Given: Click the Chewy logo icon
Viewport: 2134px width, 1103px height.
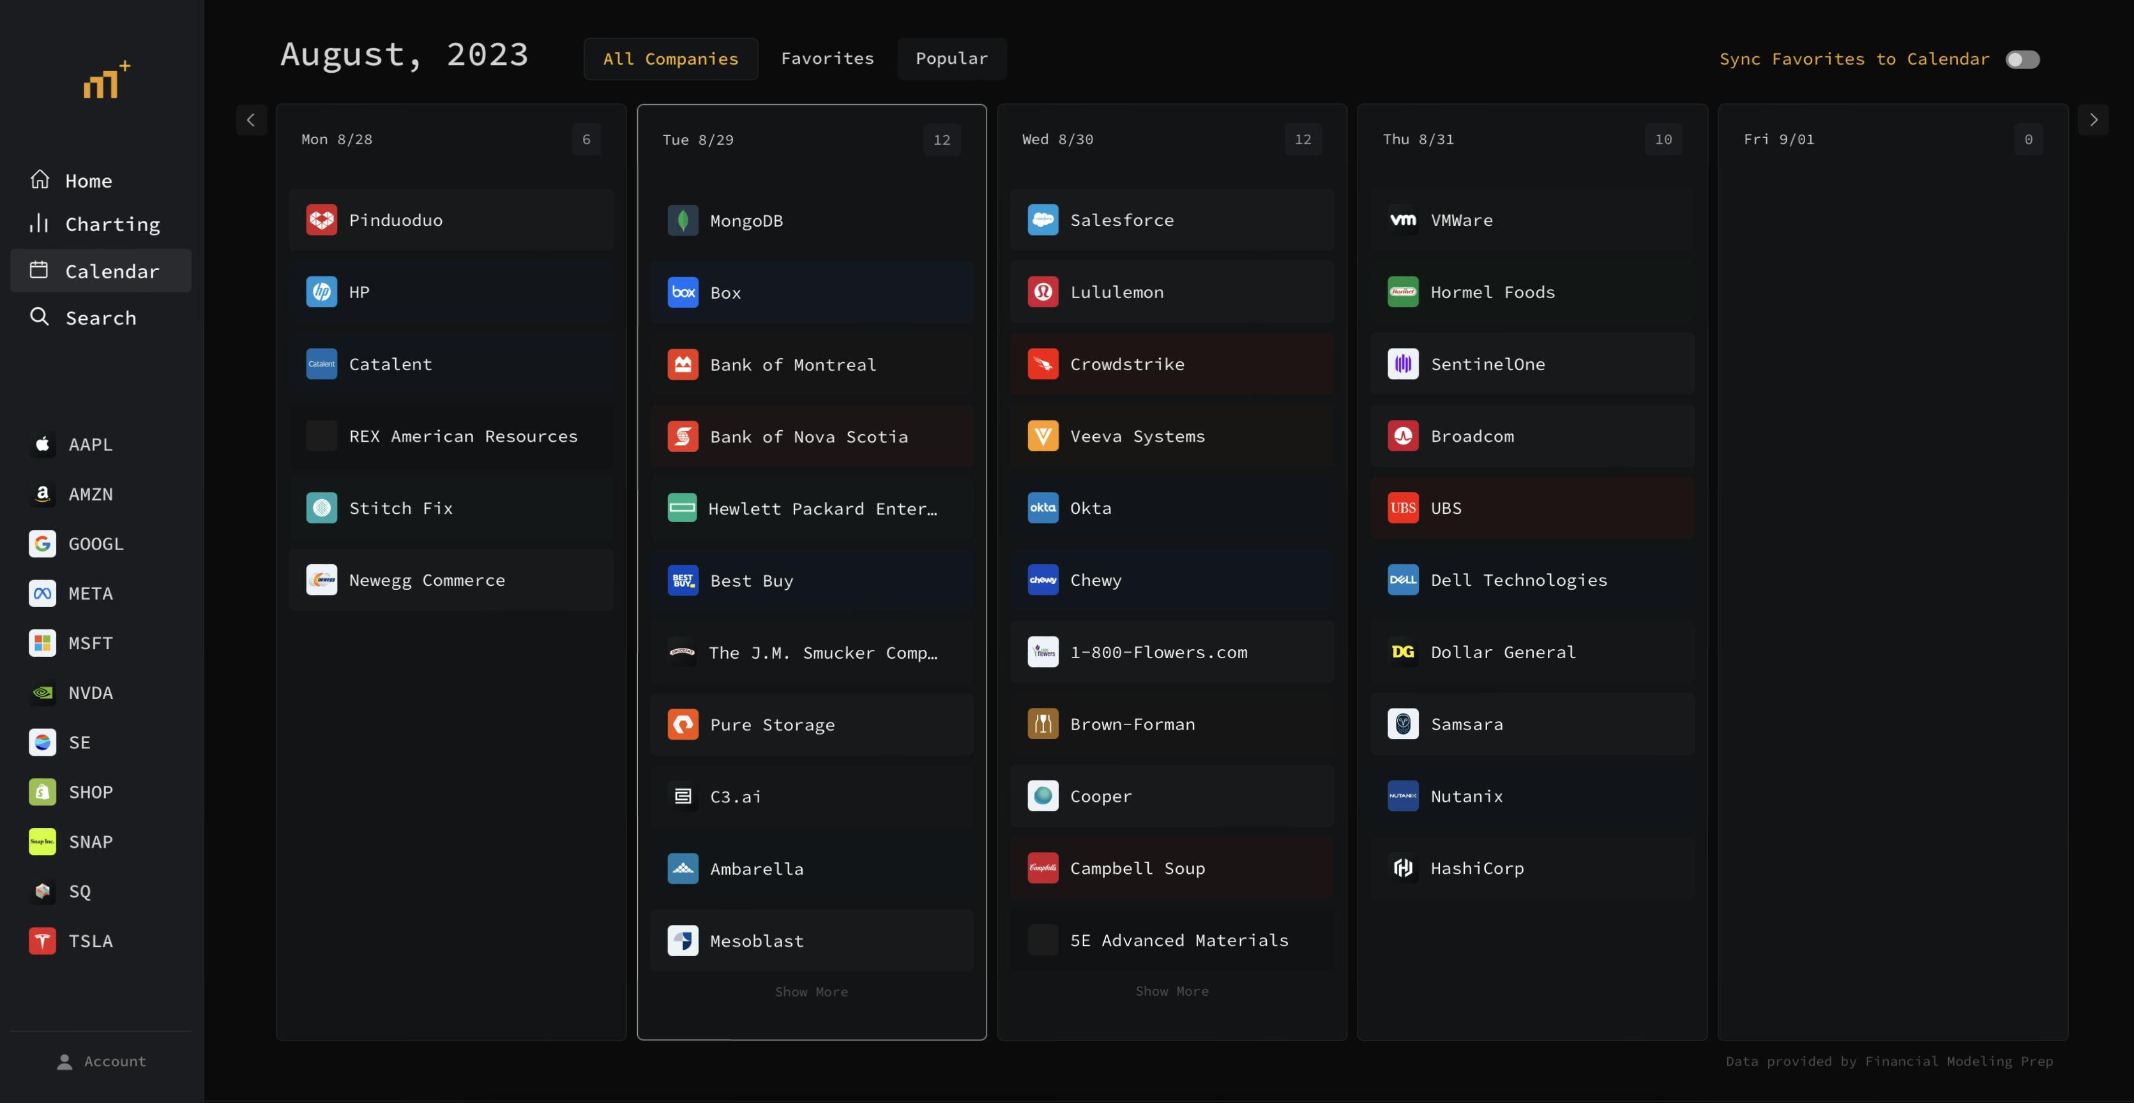Looking at the screenshot, I should click(1043, 580).
